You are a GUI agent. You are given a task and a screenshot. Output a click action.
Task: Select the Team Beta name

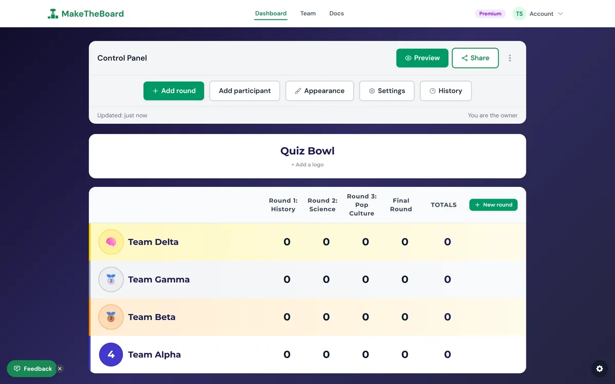152,317
